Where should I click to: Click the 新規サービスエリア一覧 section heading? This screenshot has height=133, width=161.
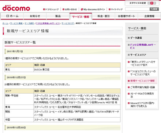[20, 42]
